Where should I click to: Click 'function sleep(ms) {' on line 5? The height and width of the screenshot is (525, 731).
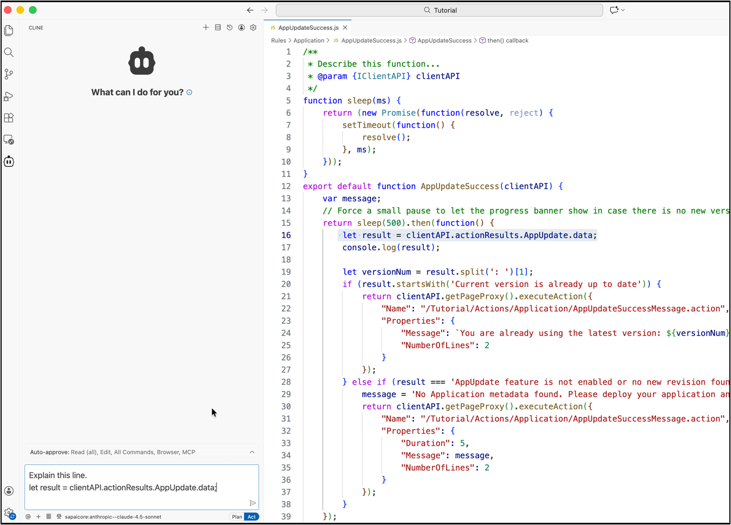352,101
